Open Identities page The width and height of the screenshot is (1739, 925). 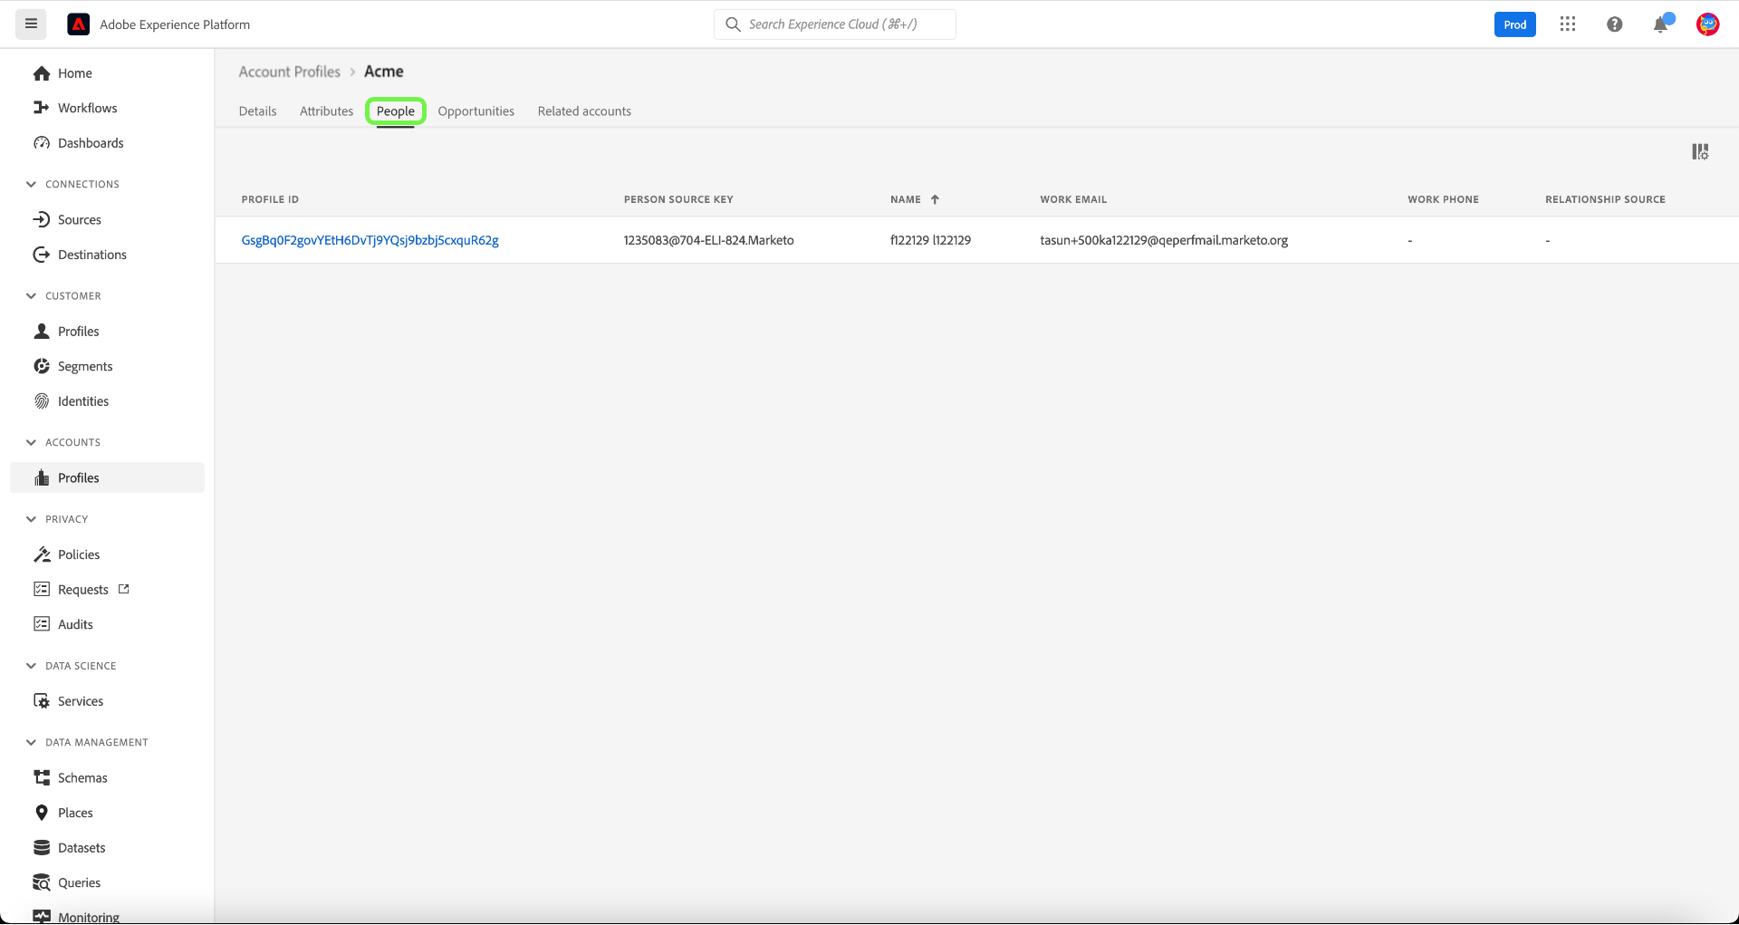point(83,401)
